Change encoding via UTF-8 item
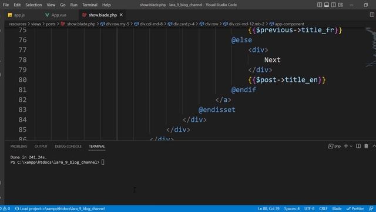376x212 pixels. (310, 208)
